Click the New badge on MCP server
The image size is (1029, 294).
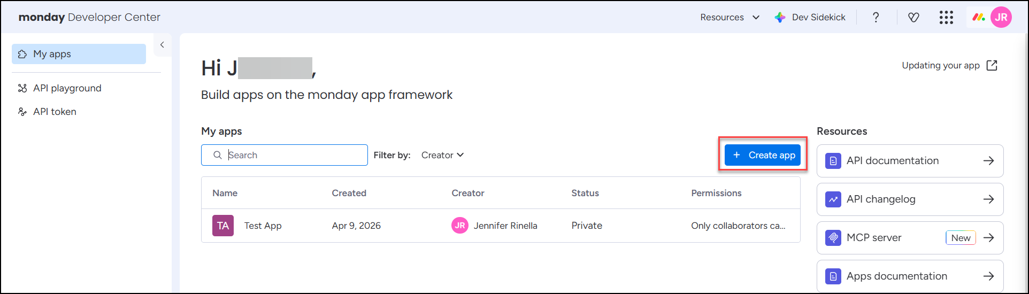coord(961,238)
